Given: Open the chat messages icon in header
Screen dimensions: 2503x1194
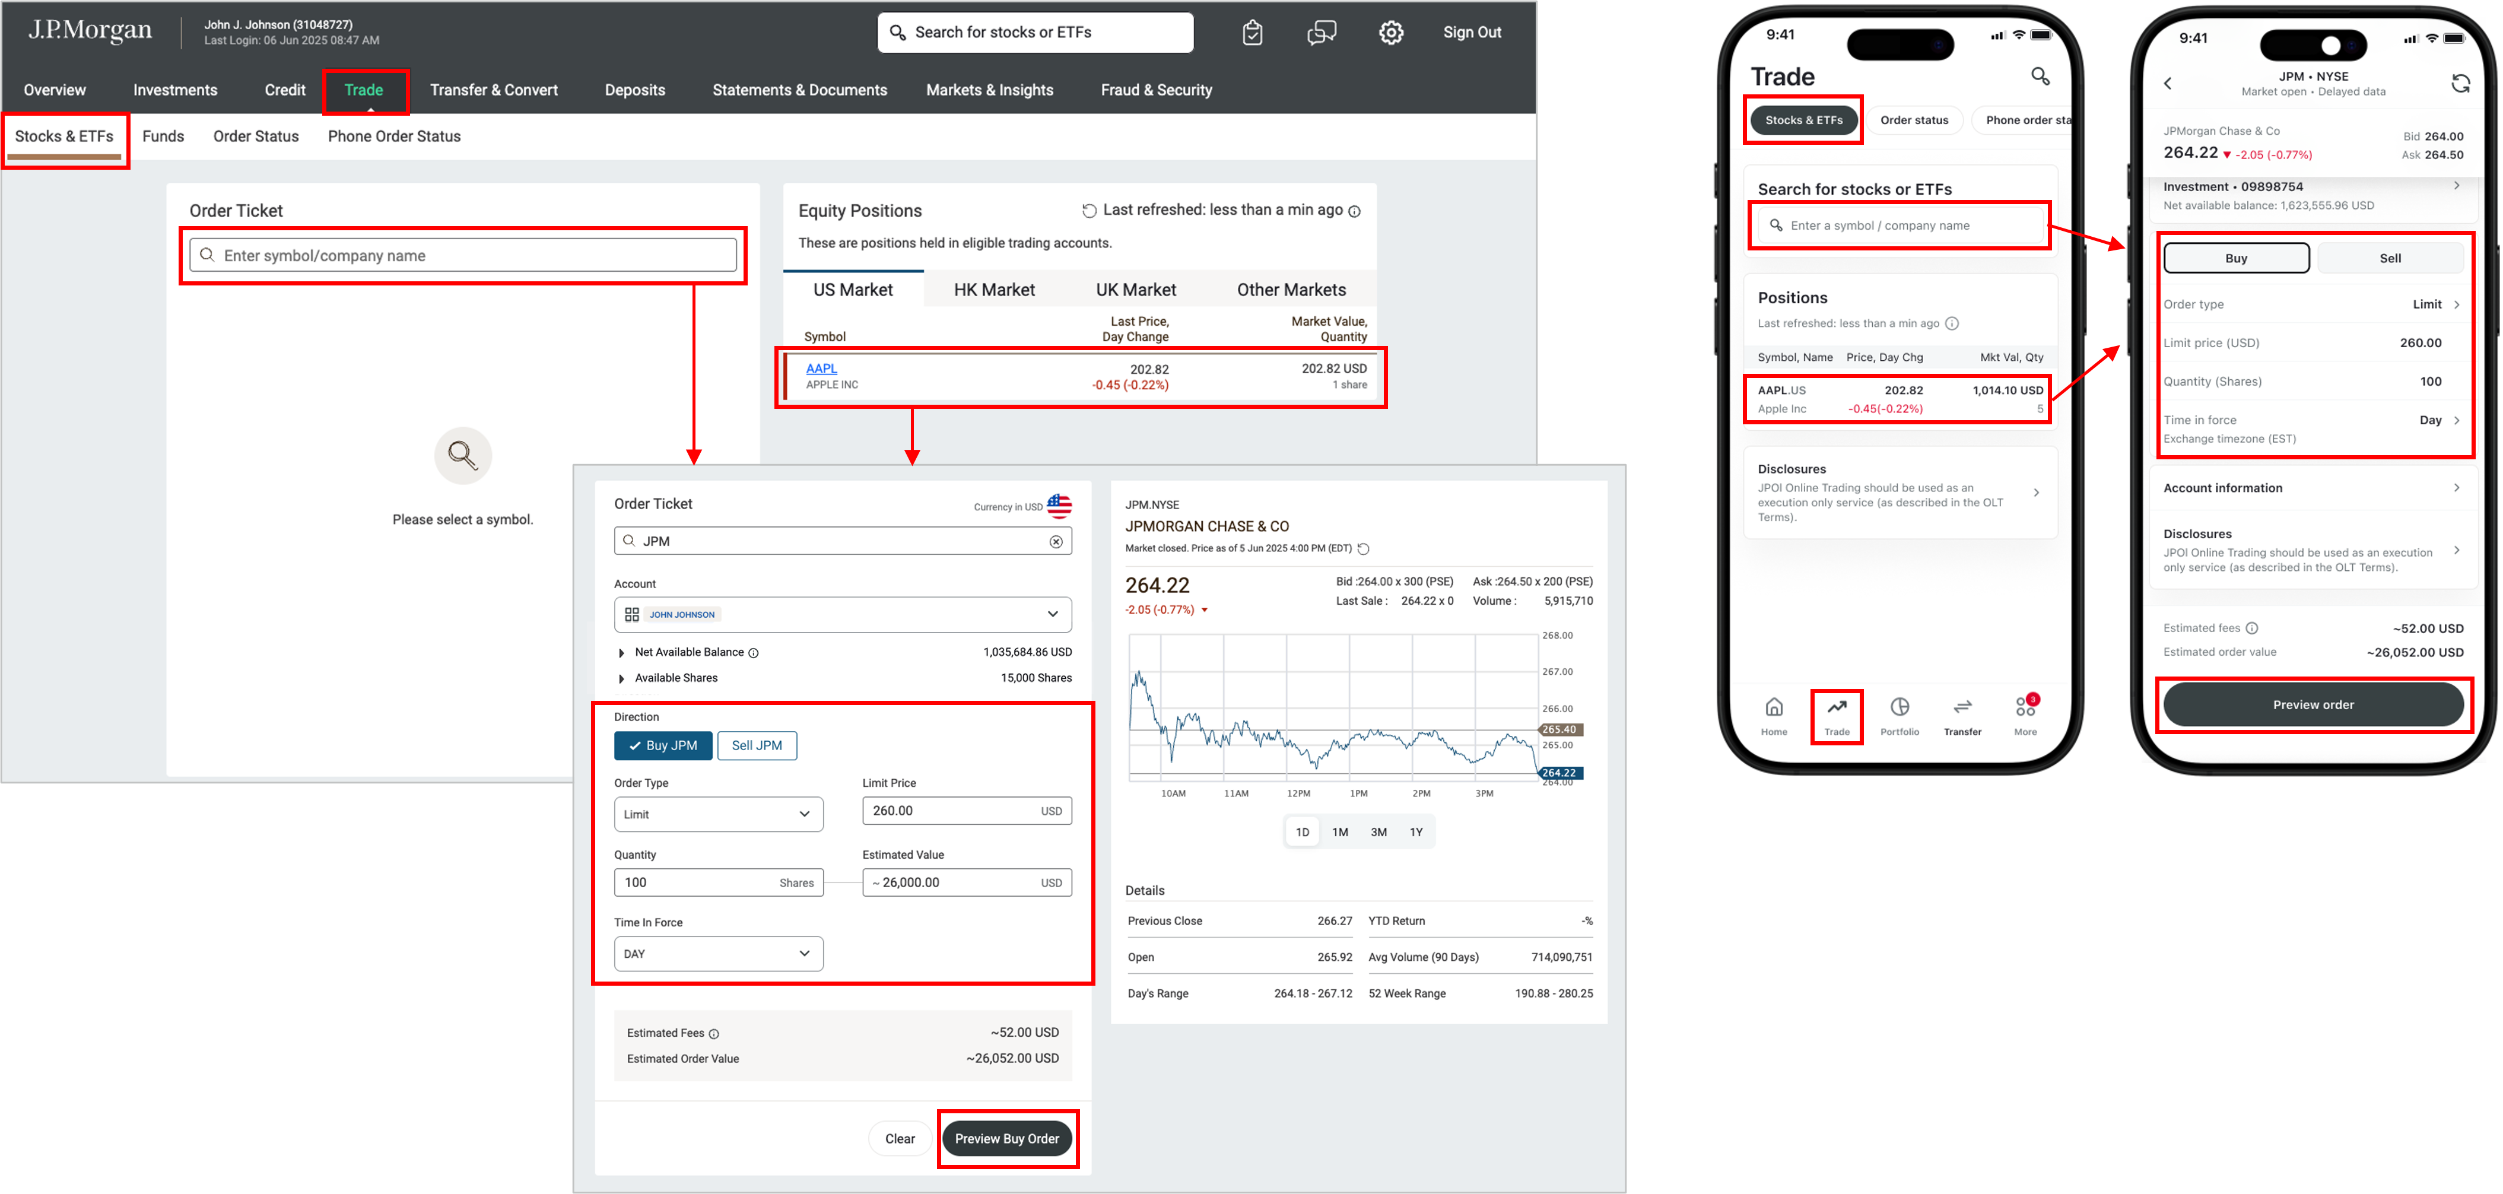Looking at the screenshot, I should pyautogui.click(x=1322, y=33).
